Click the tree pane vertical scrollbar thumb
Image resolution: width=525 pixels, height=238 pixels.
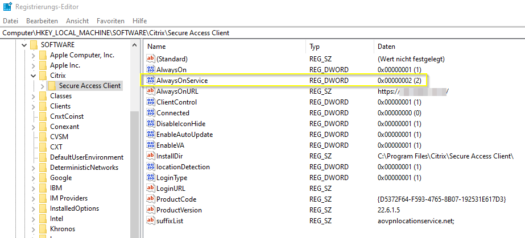(x=134, y=174)
